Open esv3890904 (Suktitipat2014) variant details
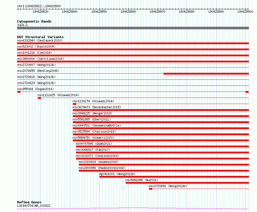This screenshot has width=257, height=212. [41, 59]
